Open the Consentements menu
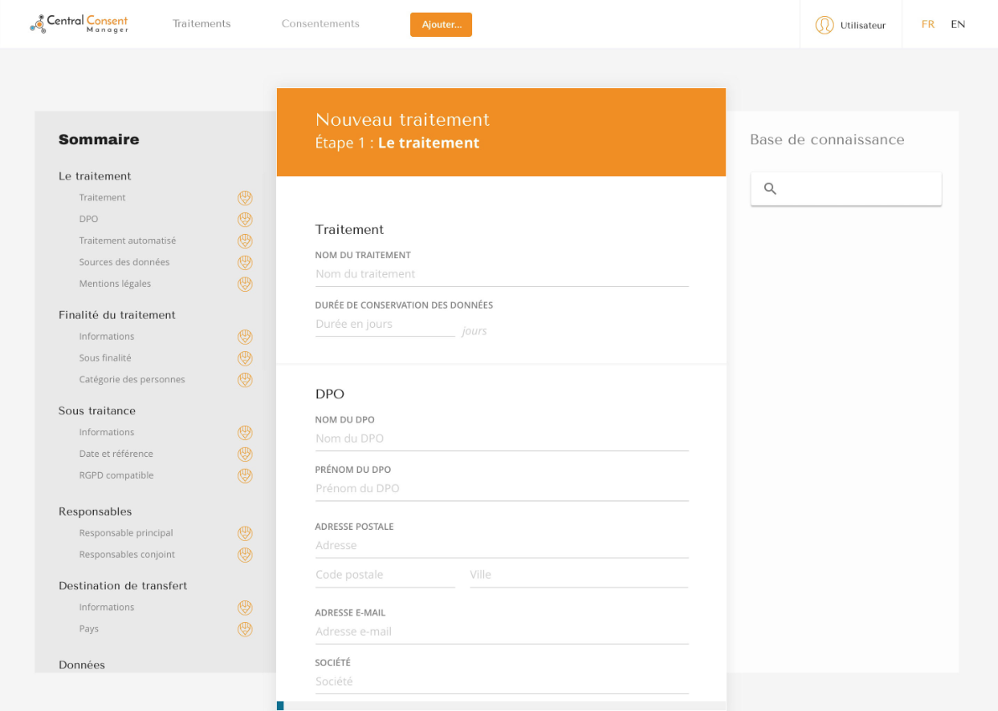The width and height of the screenshot is (998, 711). (320, 23)
